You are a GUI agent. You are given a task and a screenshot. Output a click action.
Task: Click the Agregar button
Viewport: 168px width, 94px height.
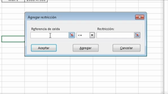click(86, 48)
